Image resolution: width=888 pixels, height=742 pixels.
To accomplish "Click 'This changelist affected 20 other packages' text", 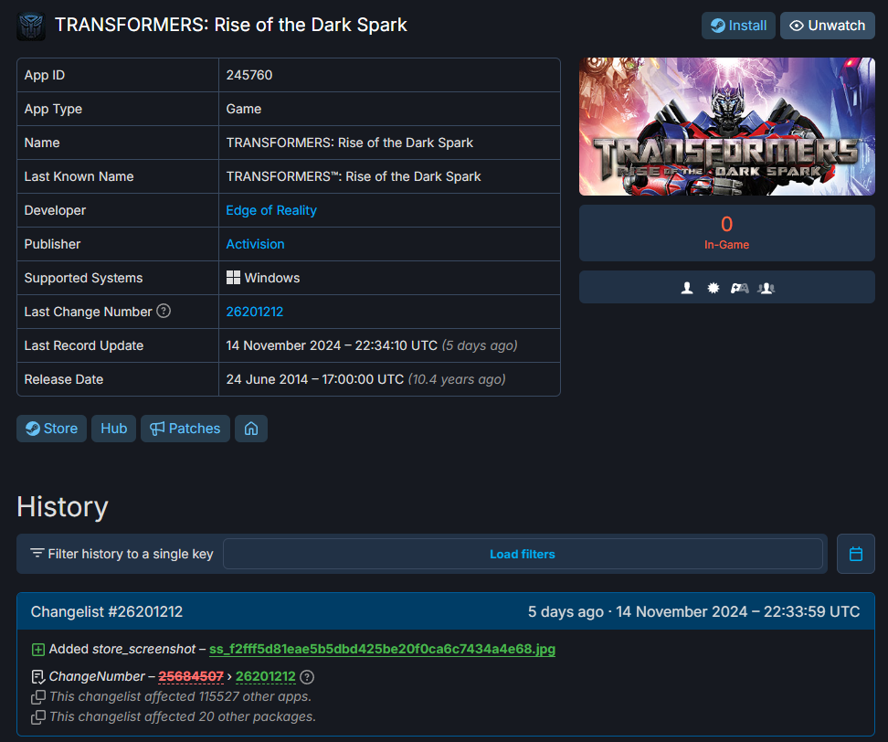I will coord(183,717).
